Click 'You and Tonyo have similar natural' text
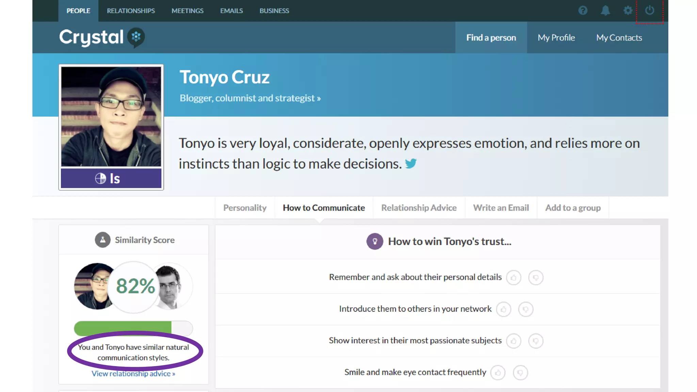The height and width of the screenshot is (392, 697). click(133, 347)
